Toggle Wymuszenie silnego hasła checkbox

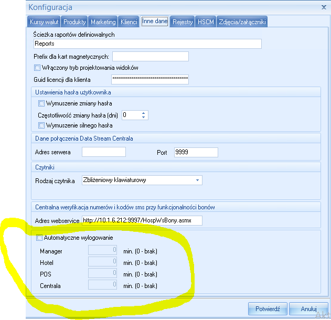tap(41, 125)
